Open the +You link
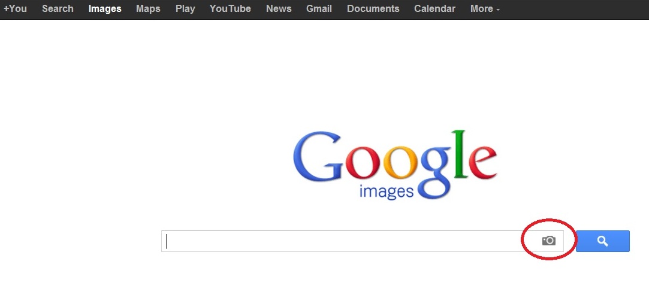The width and height of the screenshot is (649, 301). [15, 9]
